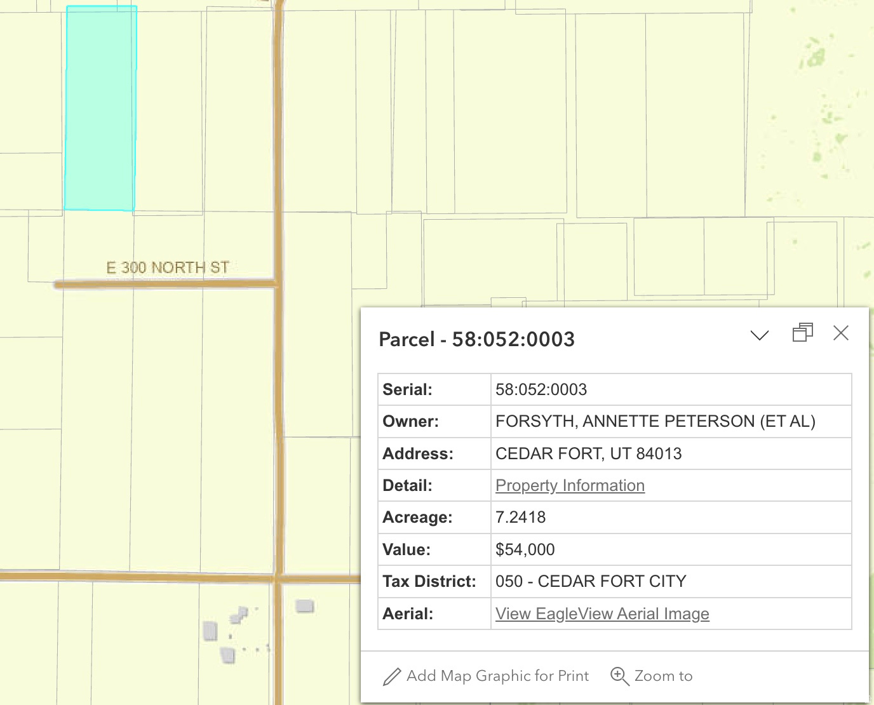Image resolution: width=874 pixels, height=705 pixels.
Task: Click the value $54,000 cell
Action: pos(671,549)
